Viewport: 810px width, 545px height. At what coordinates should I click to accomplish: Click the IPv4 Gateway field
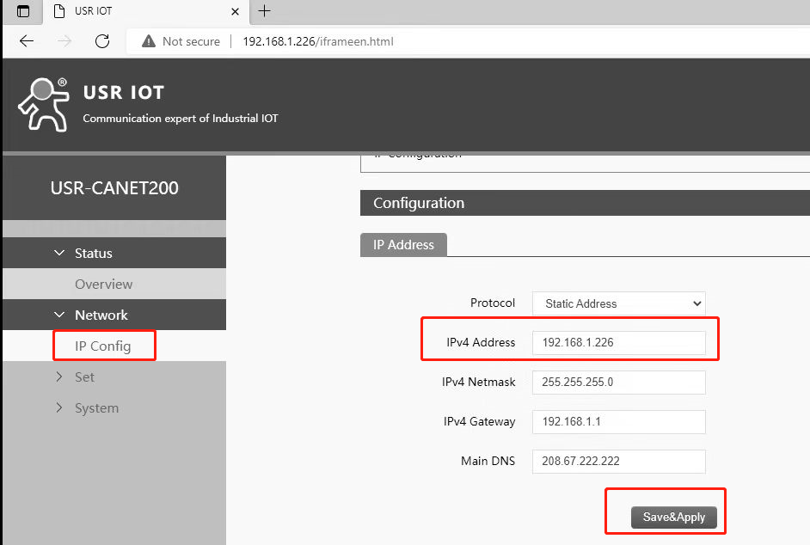tap(619, 421)
